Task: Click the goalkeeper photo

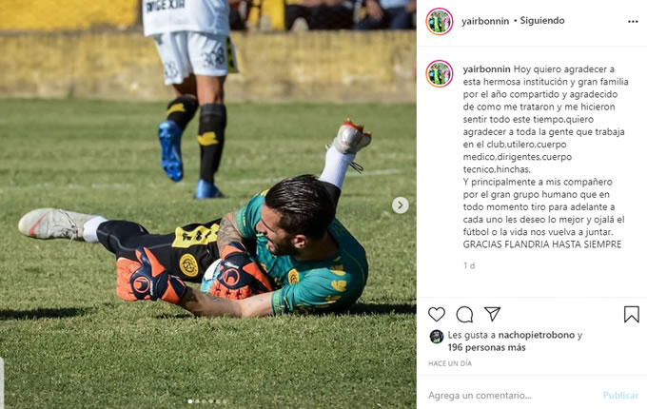Action: click(208, 204)
